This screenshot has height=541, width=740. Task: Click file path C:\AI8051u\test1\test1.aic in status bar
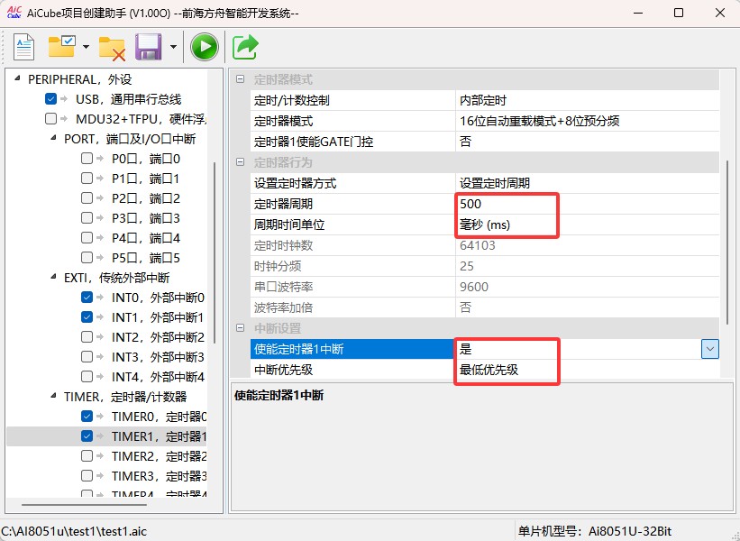click(x=74, y=531)
